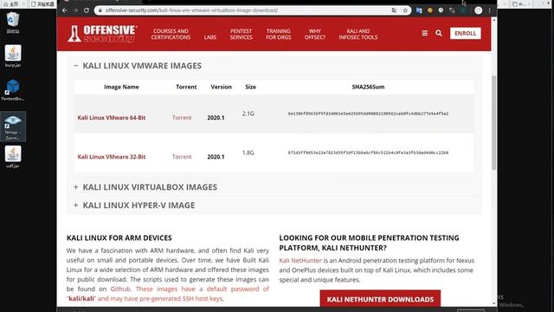Open the hamburger menu on Offensive Security header
The height and width of the screenshot is (312, 554).
425,33
